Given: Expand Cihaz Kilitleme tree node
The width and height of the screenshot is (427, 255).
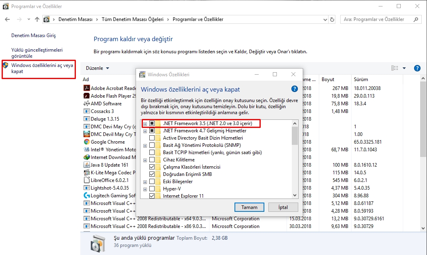Looking at the screenshot, I should coord(145,160).
